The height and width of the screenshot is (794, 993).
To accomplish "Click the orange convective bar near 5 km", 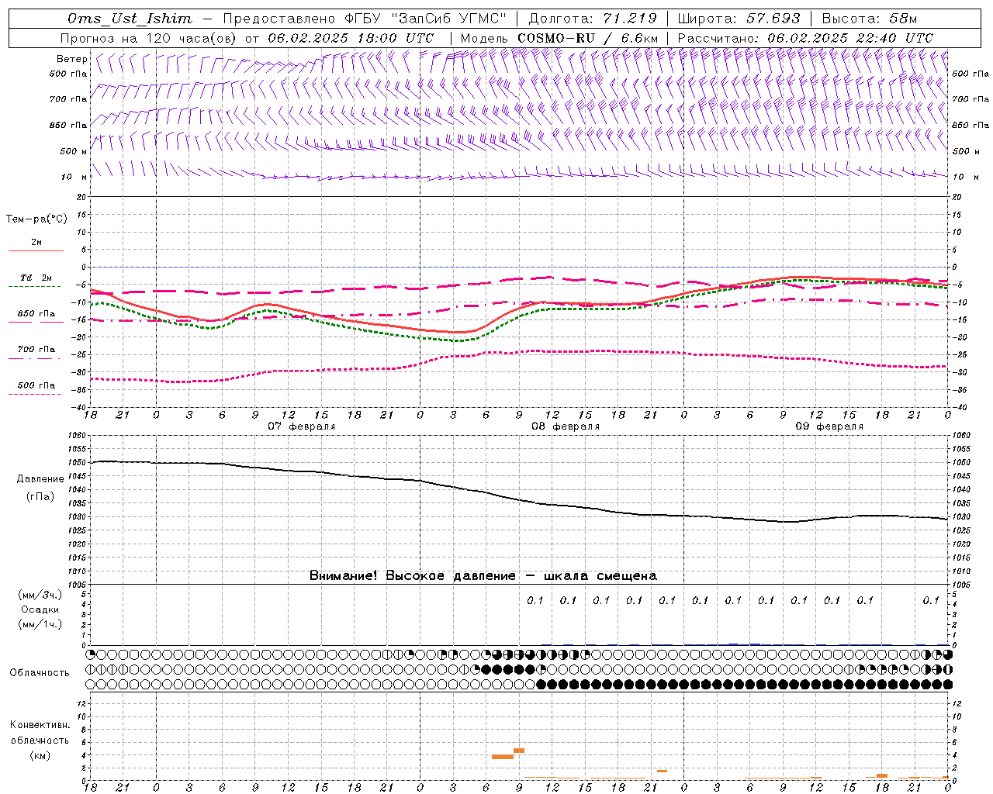I will (x=519, y=751).
